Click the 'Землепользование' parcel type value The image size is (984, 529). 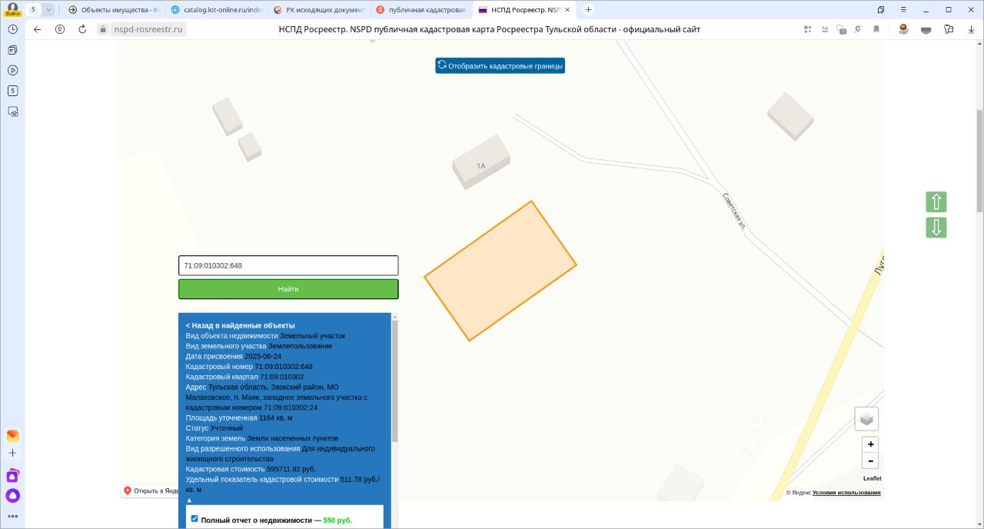300,346
